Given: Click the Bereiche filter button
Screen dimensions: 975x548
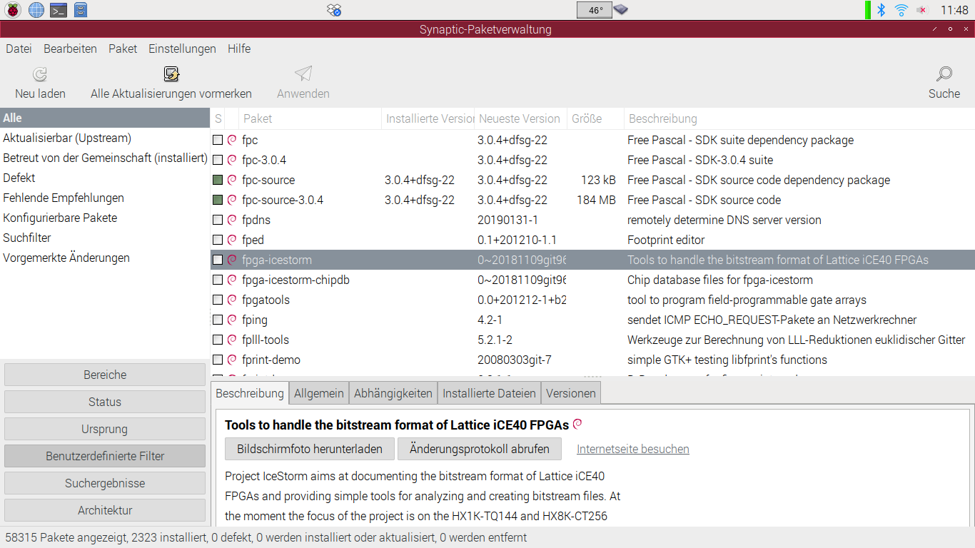Looking at the screenshot, I should tap(105, 375).
